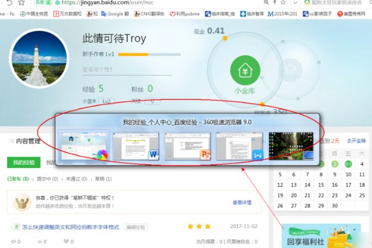Open the 美图秀秀网 bookmark
This screenshot has width=372, height=248.
coord(352,14)
